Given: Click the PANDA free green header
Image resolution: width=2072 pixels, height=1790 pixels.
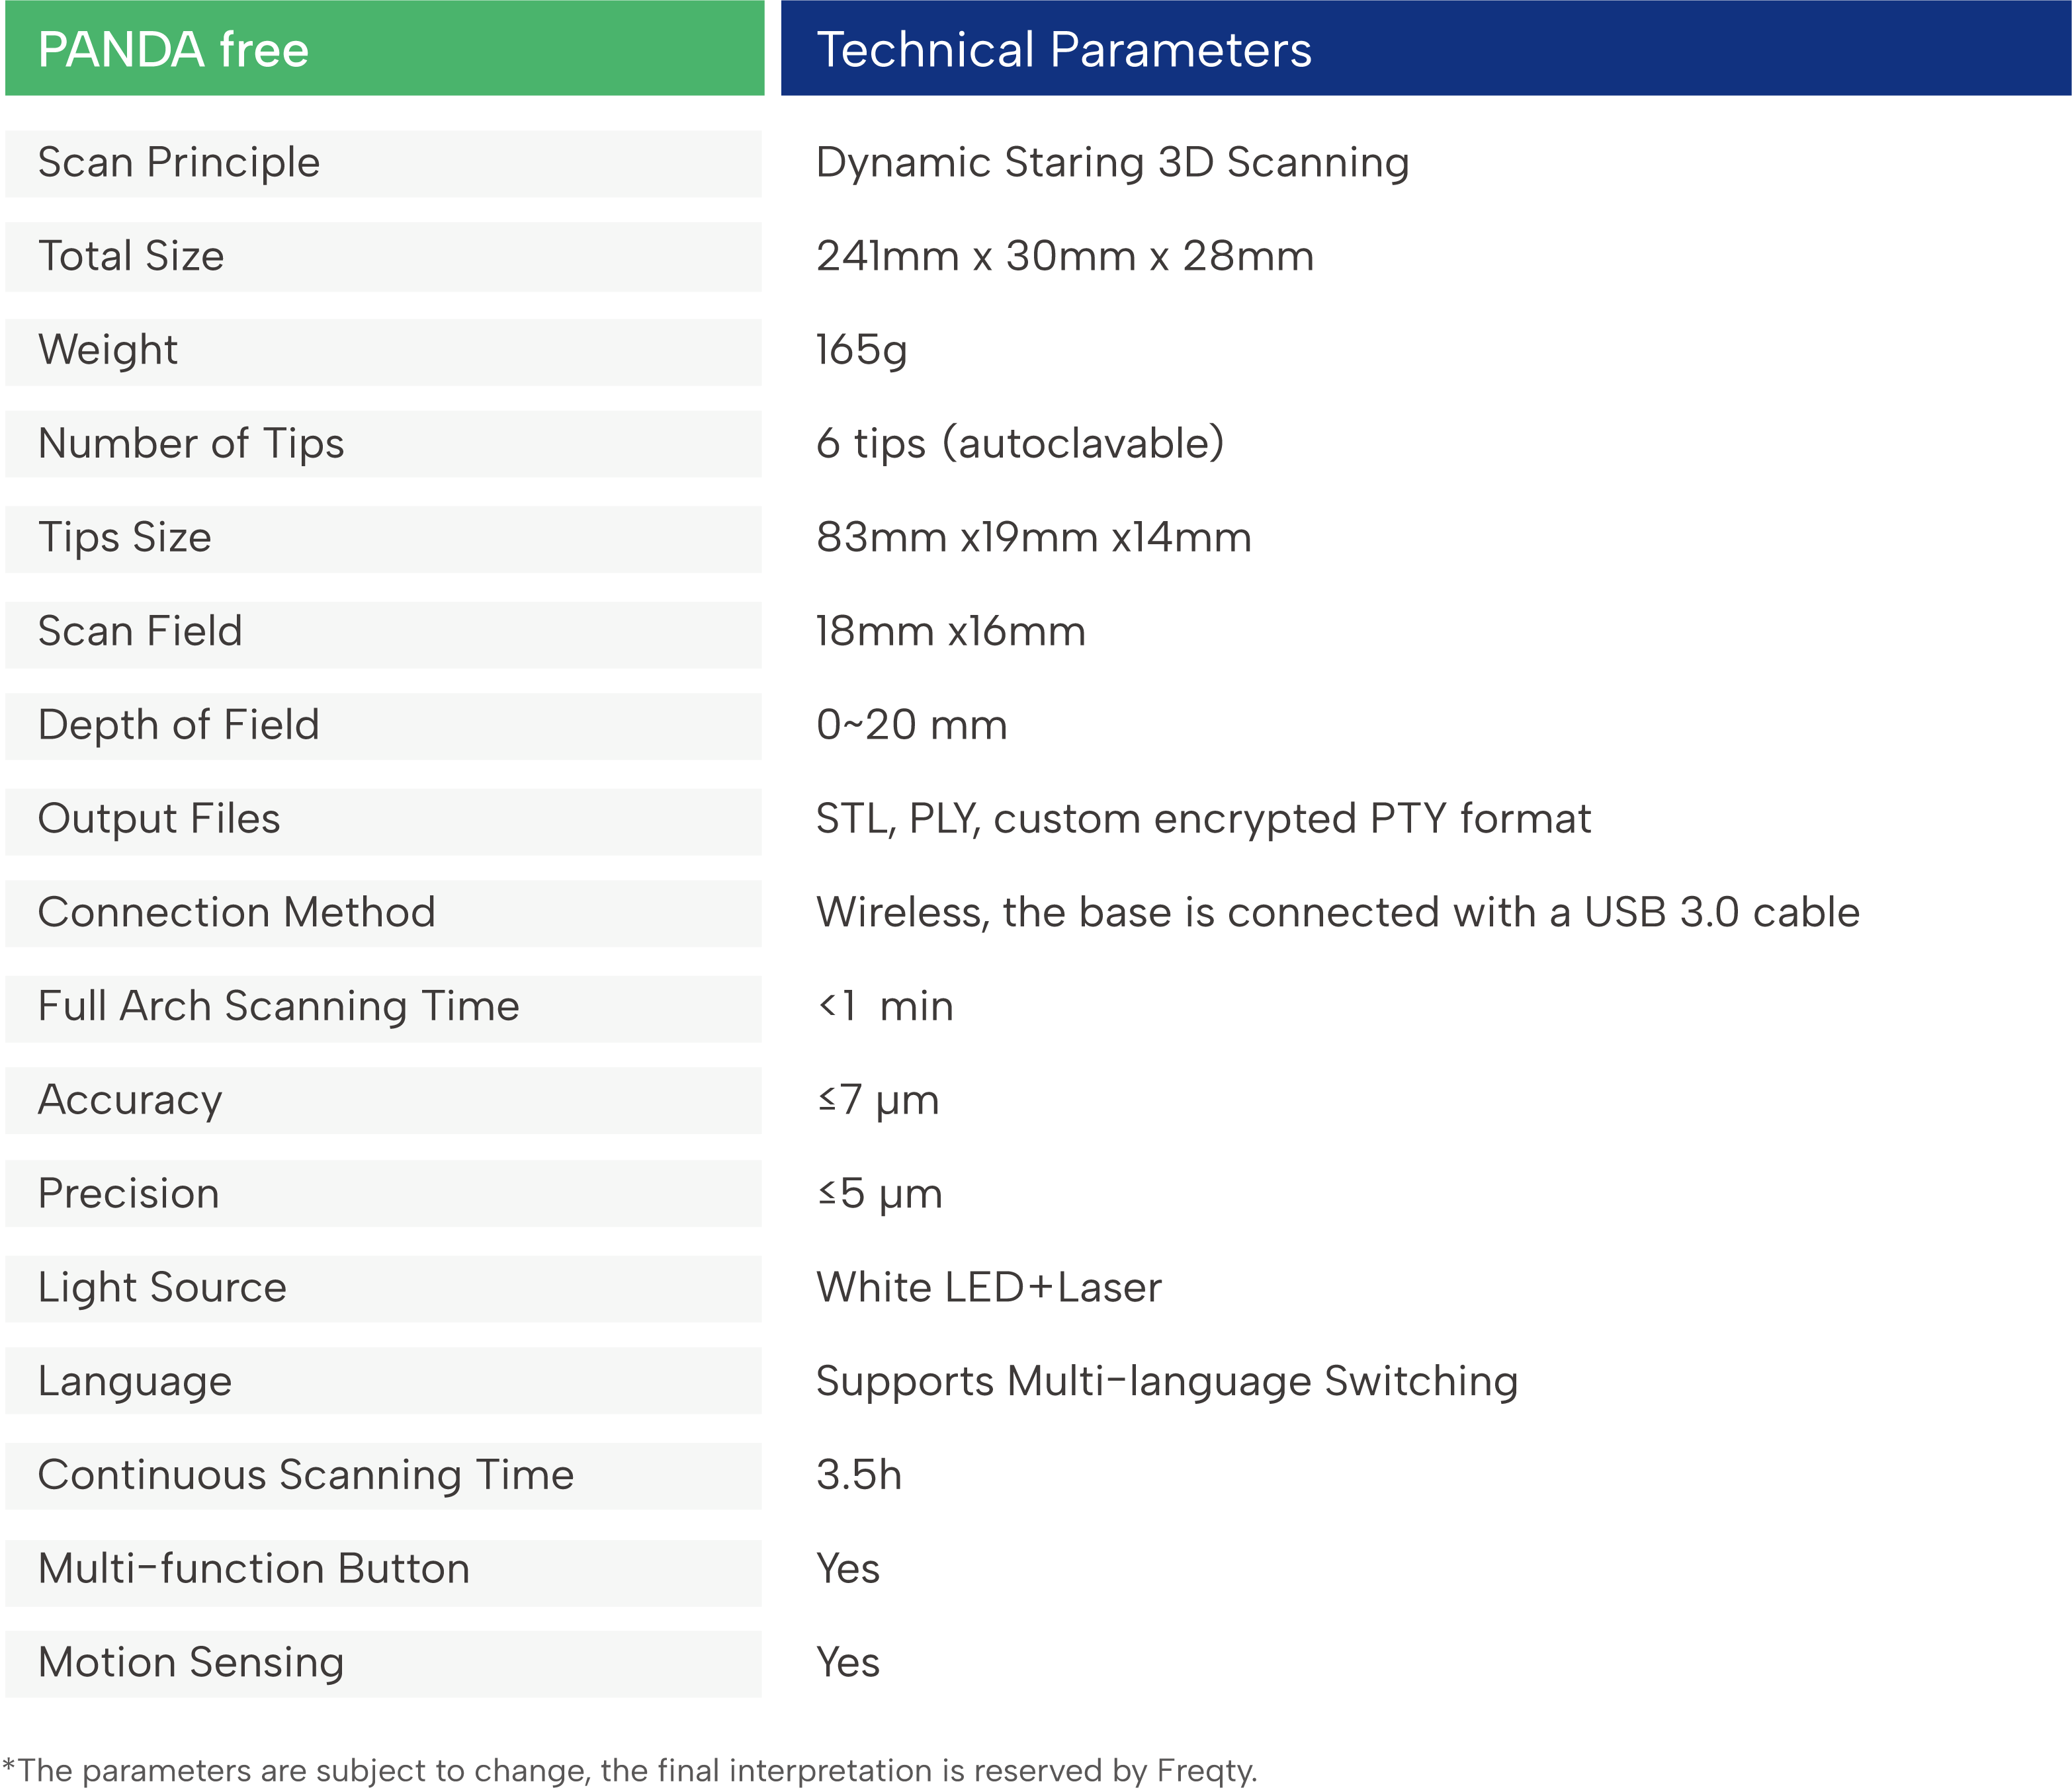Looking at the screenshot, I should pyautogui.click(x=384, y=48).
